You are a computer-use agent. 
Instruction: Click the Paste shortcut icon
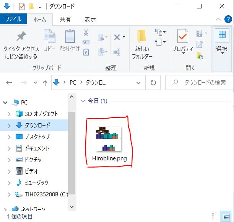(86, 52)
